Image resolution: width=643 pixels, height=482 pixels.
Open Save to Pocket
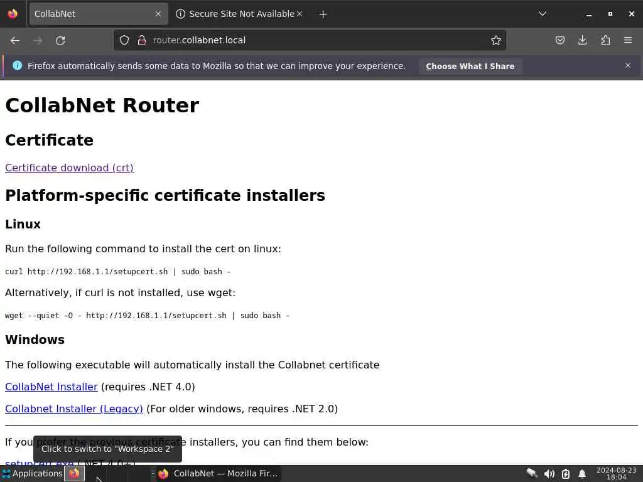click(559, 40)
